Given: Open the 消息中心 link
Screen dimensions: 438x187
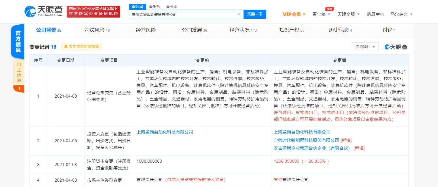Looking at the screenshot, I should 375,14.
